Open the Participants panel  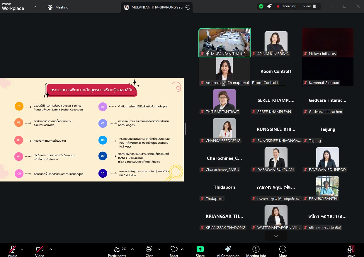click(x=117, y=251)
